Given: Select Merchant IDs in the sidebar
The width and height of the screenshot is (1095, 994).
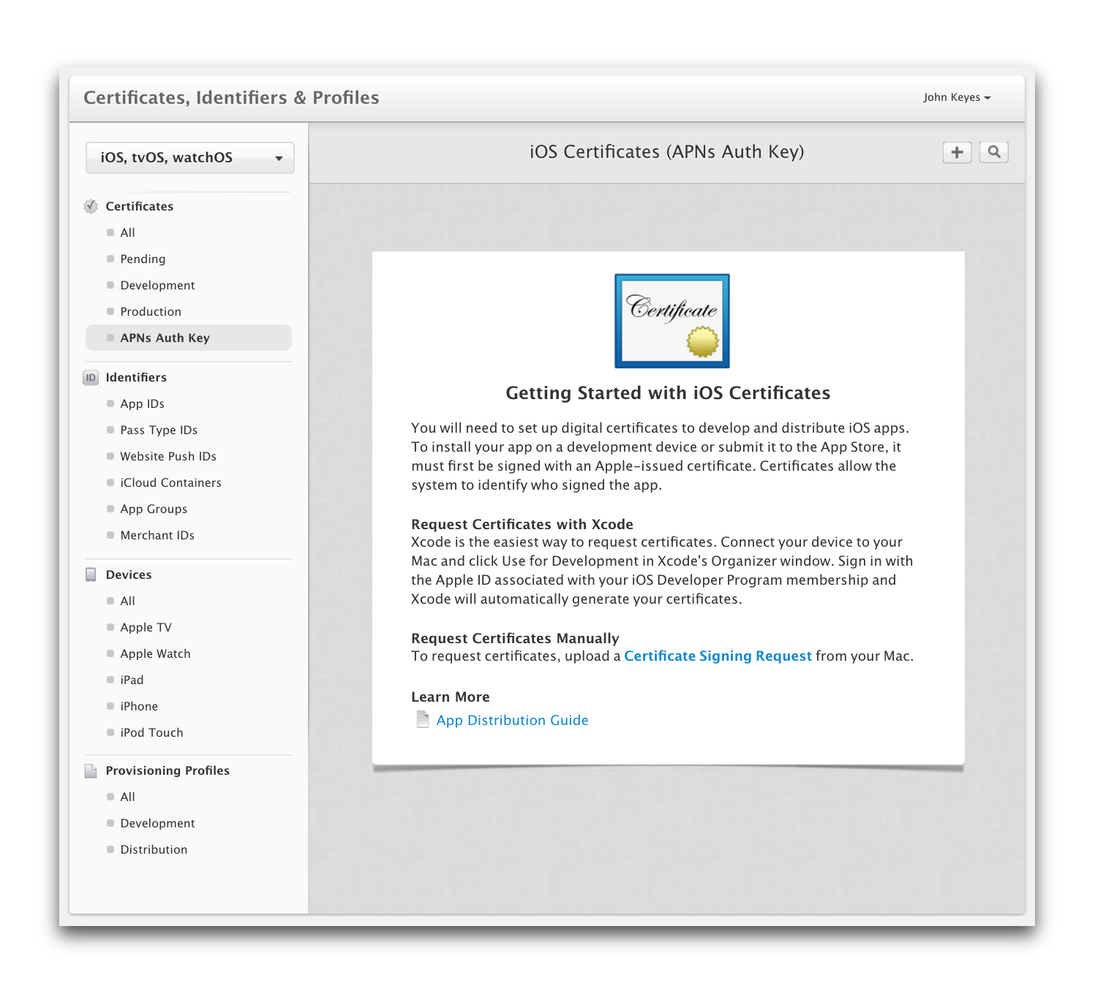Looking at the screenshot, I should click(157, 535).
